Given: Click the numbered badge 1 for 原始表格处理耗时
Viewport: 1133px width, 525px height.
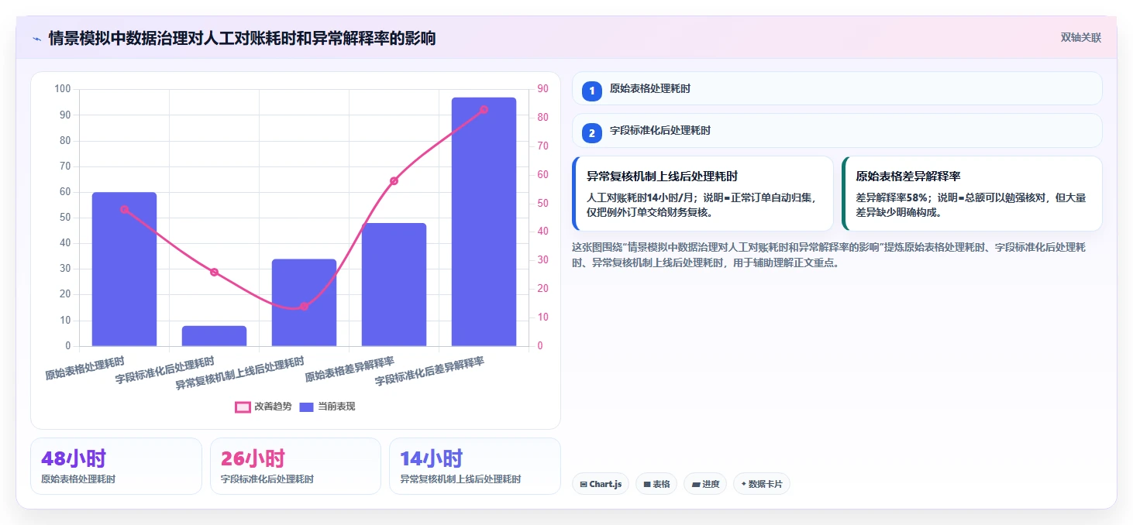Looking at the screenshot, I should (592, 91).
